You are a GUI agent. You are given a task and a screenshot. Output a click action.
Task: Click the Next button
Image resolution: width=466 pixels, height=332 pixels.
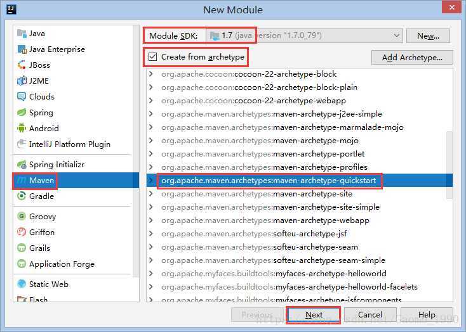[x=314, y=314]
